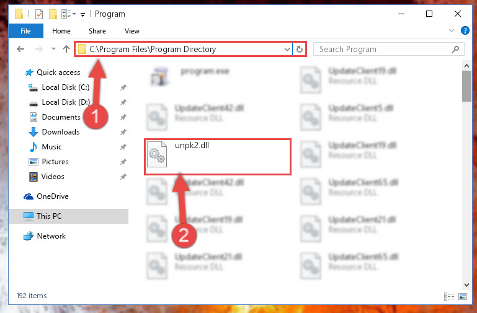This screenshot has width=477, height=313.
Task: Refresh the current folder view
Action: pyautogui.click(x=300, y=49)
